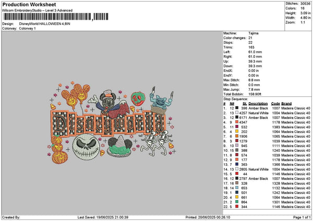Image resolution: width=313 pixels, height=221 pixels.
Task: Click stitch count '4347' in row 4
Action: (243, 122)
